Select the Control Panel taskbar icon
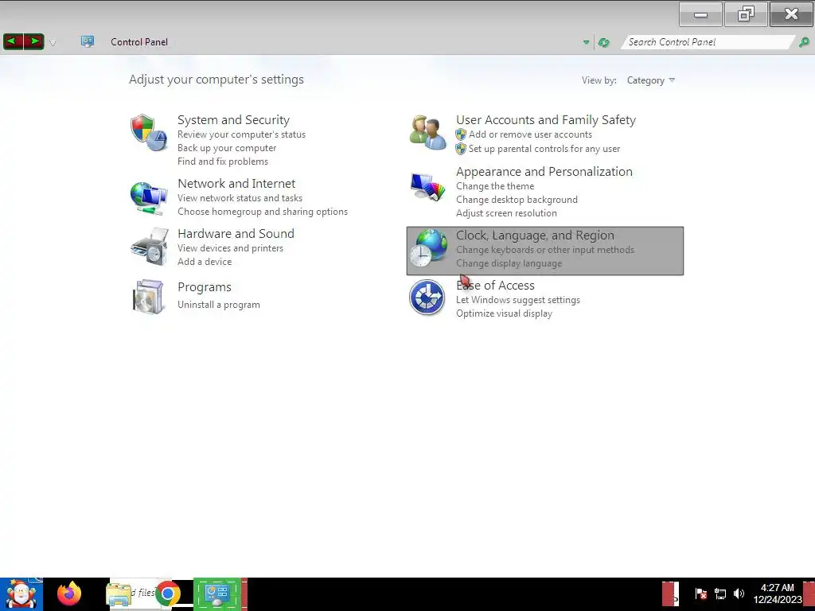The height and width of the screenshot is (611, 815). click(216, 593)
